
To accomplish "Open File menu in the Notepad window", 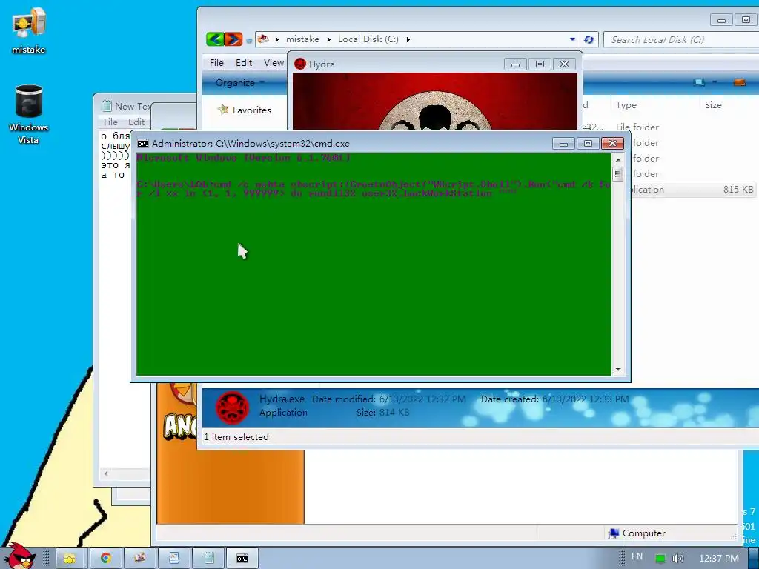I will [x=111, y=122].
